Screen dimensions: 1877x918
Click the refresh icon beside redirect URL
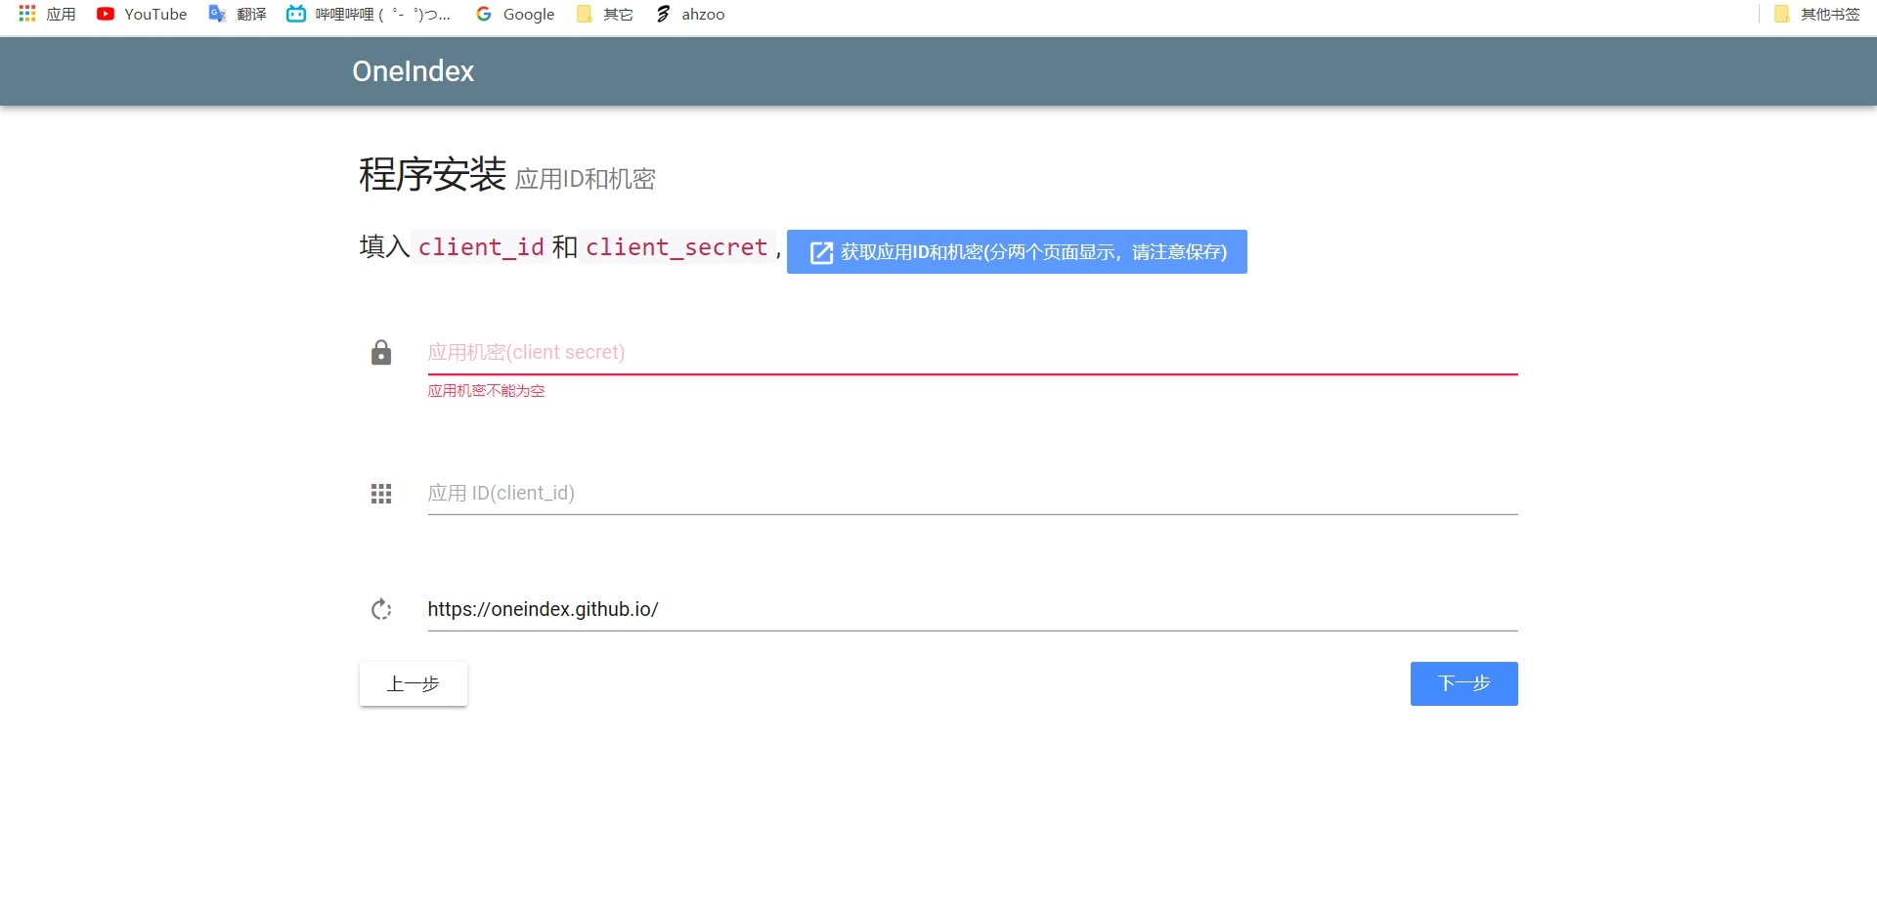click(x=381, y=610)
